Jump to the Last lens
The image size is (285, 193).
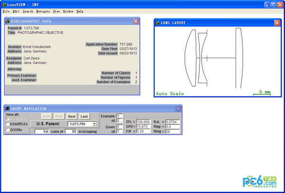pos(84,116)
